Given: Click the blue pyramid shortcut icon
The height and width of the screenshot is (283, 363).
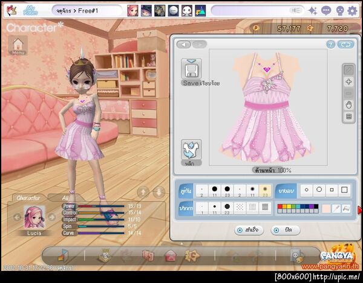Looking at the screenshot, I should [x=200, y=11].
